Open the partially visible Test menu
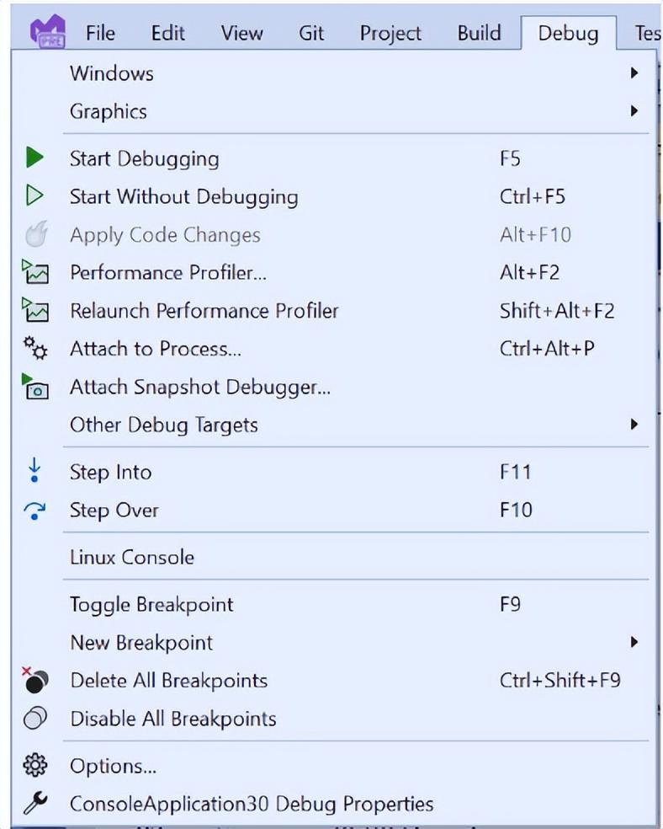The width and height of the screenshot is (663, 829). tap(648, 34)
